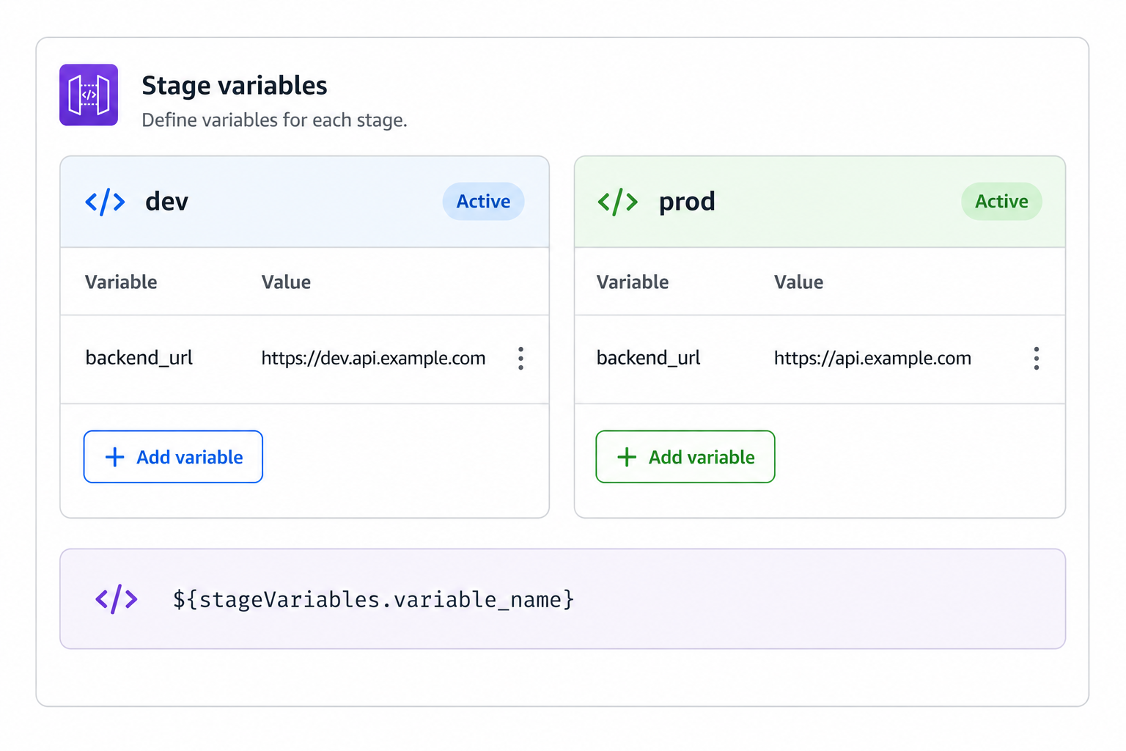Click the ${stageVariables.variable_name} syntax text
The width and height of the screenshot is (1126, 751).
(373, 600)
